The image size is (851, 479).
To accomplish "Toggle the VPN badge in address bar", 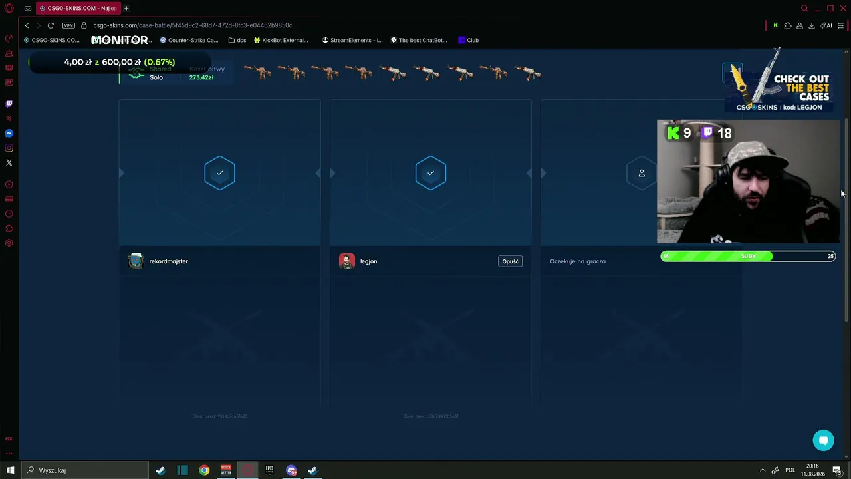I will pyautogui.click(x=68, y=25).
